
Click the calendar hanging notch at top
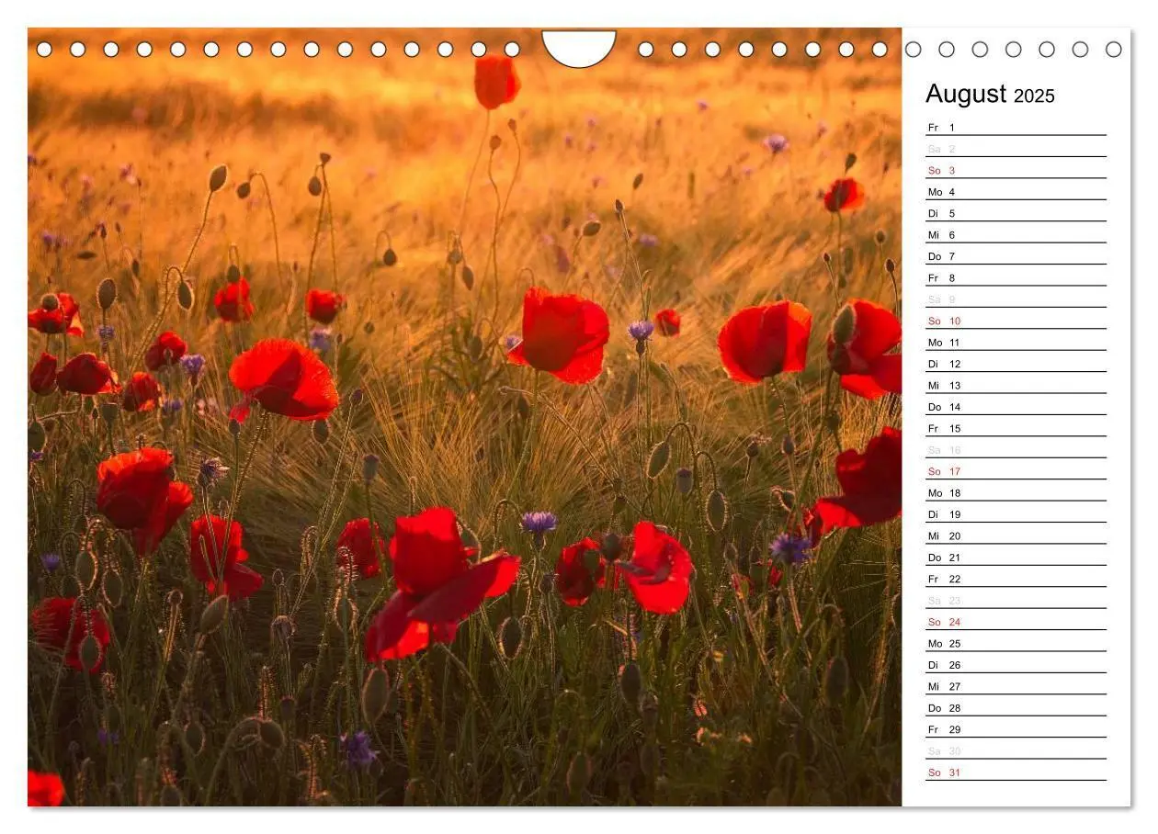(579, 48)
